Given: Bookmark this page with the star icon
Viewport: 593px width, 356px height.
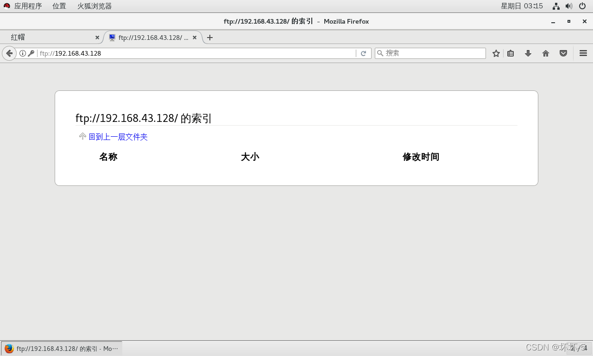Looking at the screenshot, I should [496, 53].
